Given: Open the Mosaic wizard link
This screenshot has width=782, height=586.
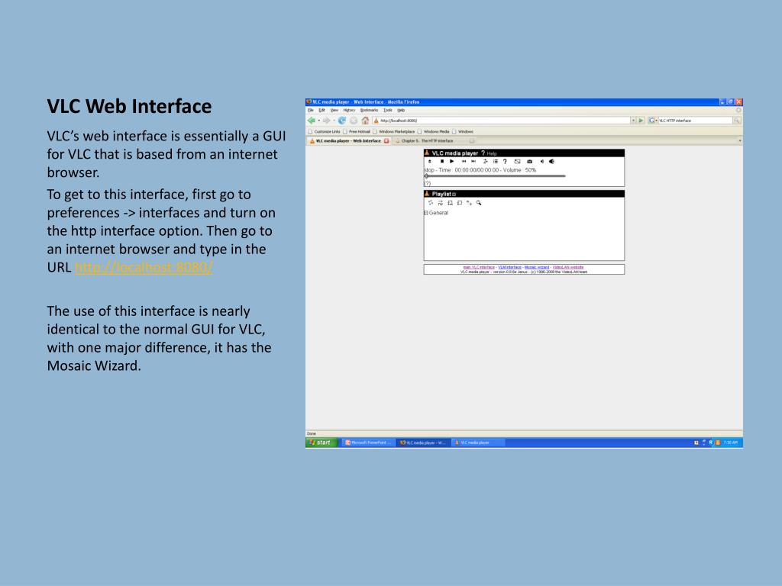Looking at the screenshot, I should (x=537, y=267).
